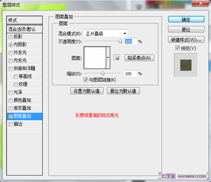
Task: Click the 不透明度 value input field
Action: click(x=130, y=42)
